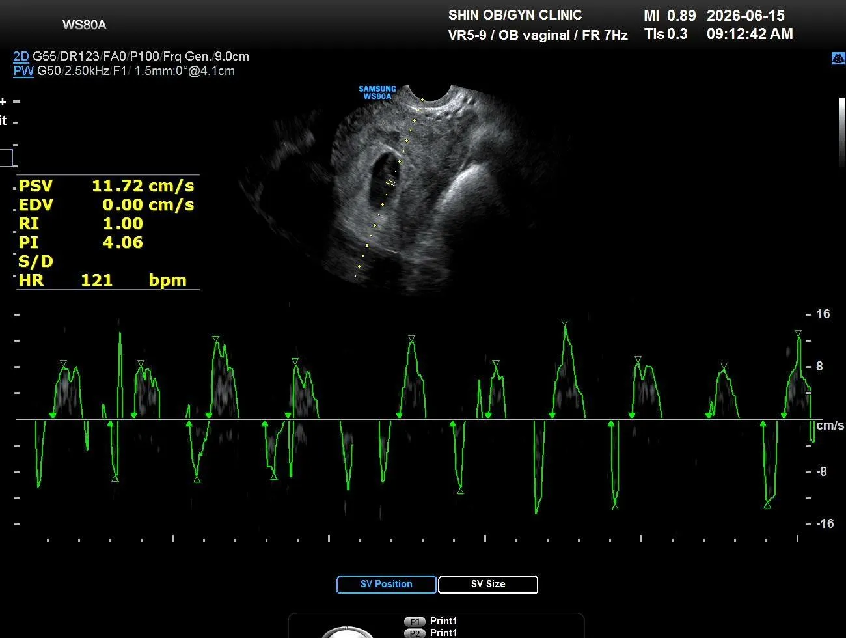Click the blue PW mode link
846x638 pixels.
click(x=23, y=71)
